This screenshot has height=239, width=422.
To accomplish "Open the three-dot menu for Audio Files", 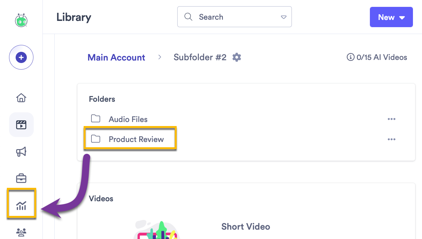I will pos(392,119).
